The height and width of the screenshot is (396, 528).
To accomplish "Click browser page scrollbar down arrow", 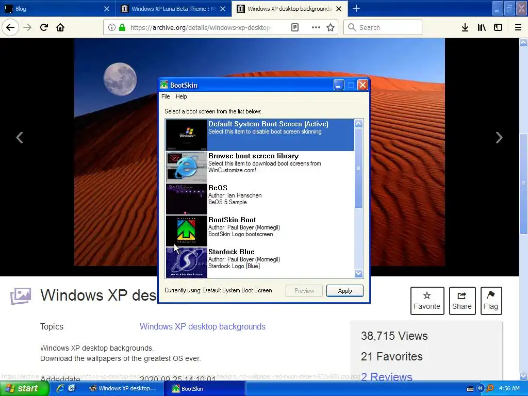I will pos(523,375).
